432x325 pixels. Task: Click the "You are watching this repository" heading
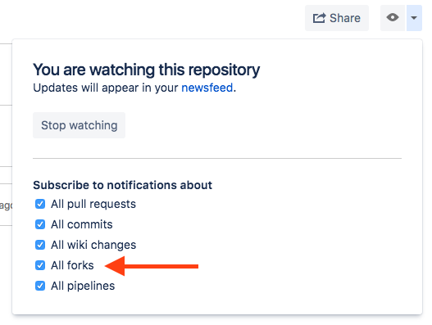[x=146, y=70]
